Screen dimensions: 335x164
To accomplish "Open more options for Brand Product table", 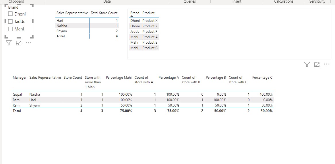I will (327, 64).
